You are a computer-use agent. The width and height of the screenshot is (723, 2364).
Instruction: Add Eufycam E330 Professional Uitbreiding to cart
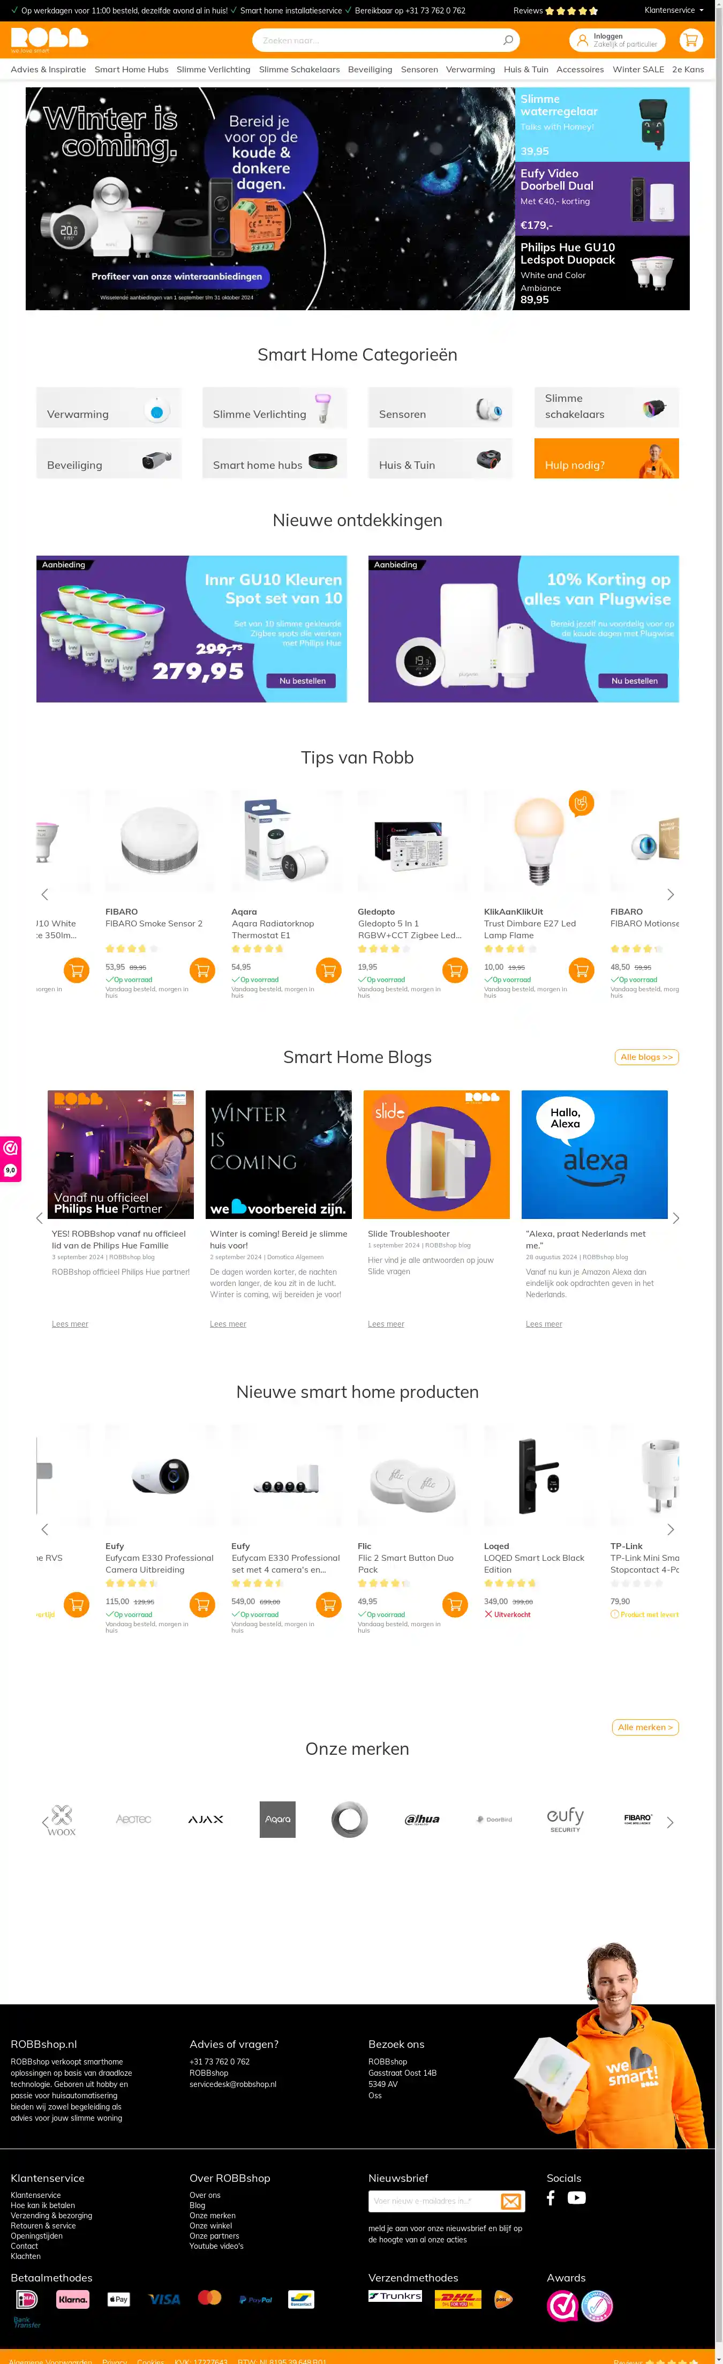coord(203,1605)
